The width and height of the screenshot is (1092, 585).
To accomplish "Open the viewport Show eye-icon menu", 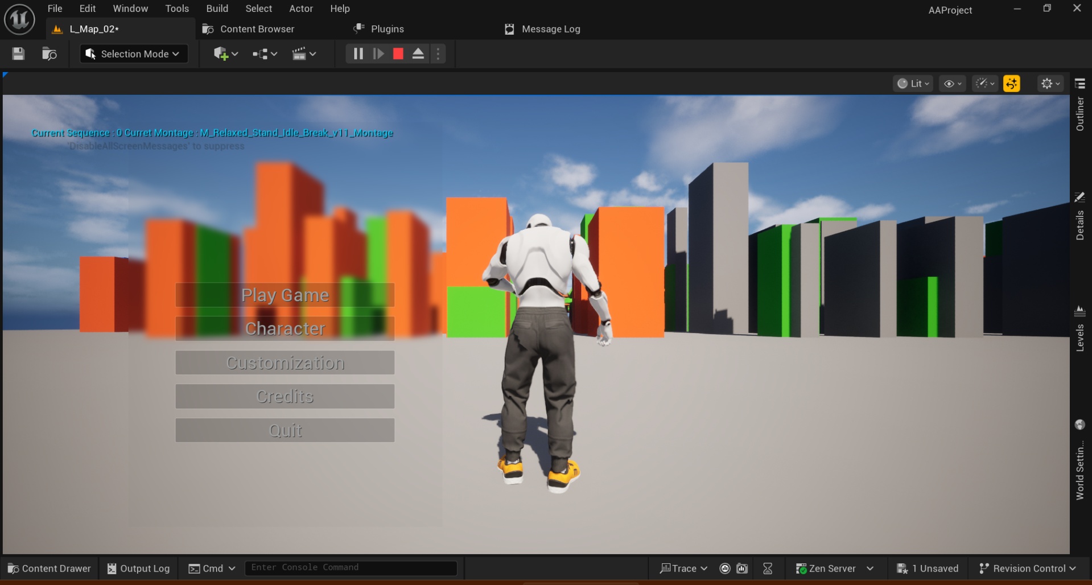I will coord(953,84).
